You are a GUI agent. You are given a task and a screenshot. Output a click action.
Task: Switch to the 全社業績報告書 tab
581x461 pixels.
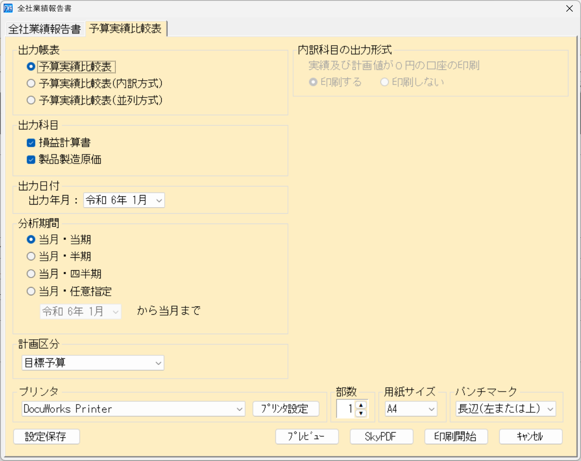click(x=45, y=28)
